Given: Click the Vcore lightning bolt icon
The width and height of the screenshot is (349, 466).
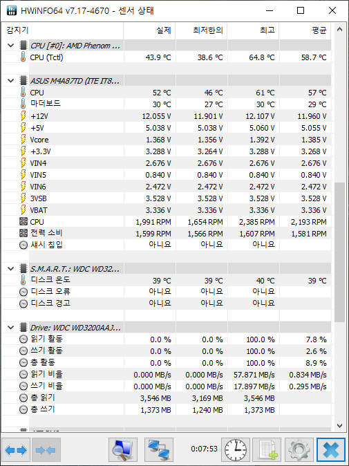Looking at the screenshot, I should 23,140.
